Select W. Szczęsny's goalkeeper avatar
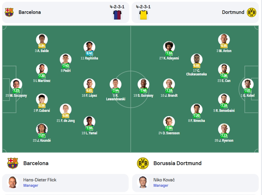 (16, 84)
